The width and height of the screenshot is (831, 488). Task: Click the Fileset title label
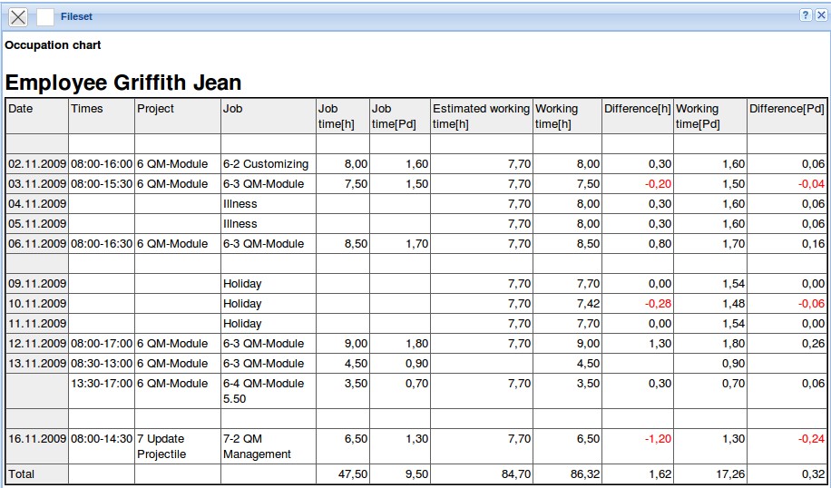[x=76, y=16]
